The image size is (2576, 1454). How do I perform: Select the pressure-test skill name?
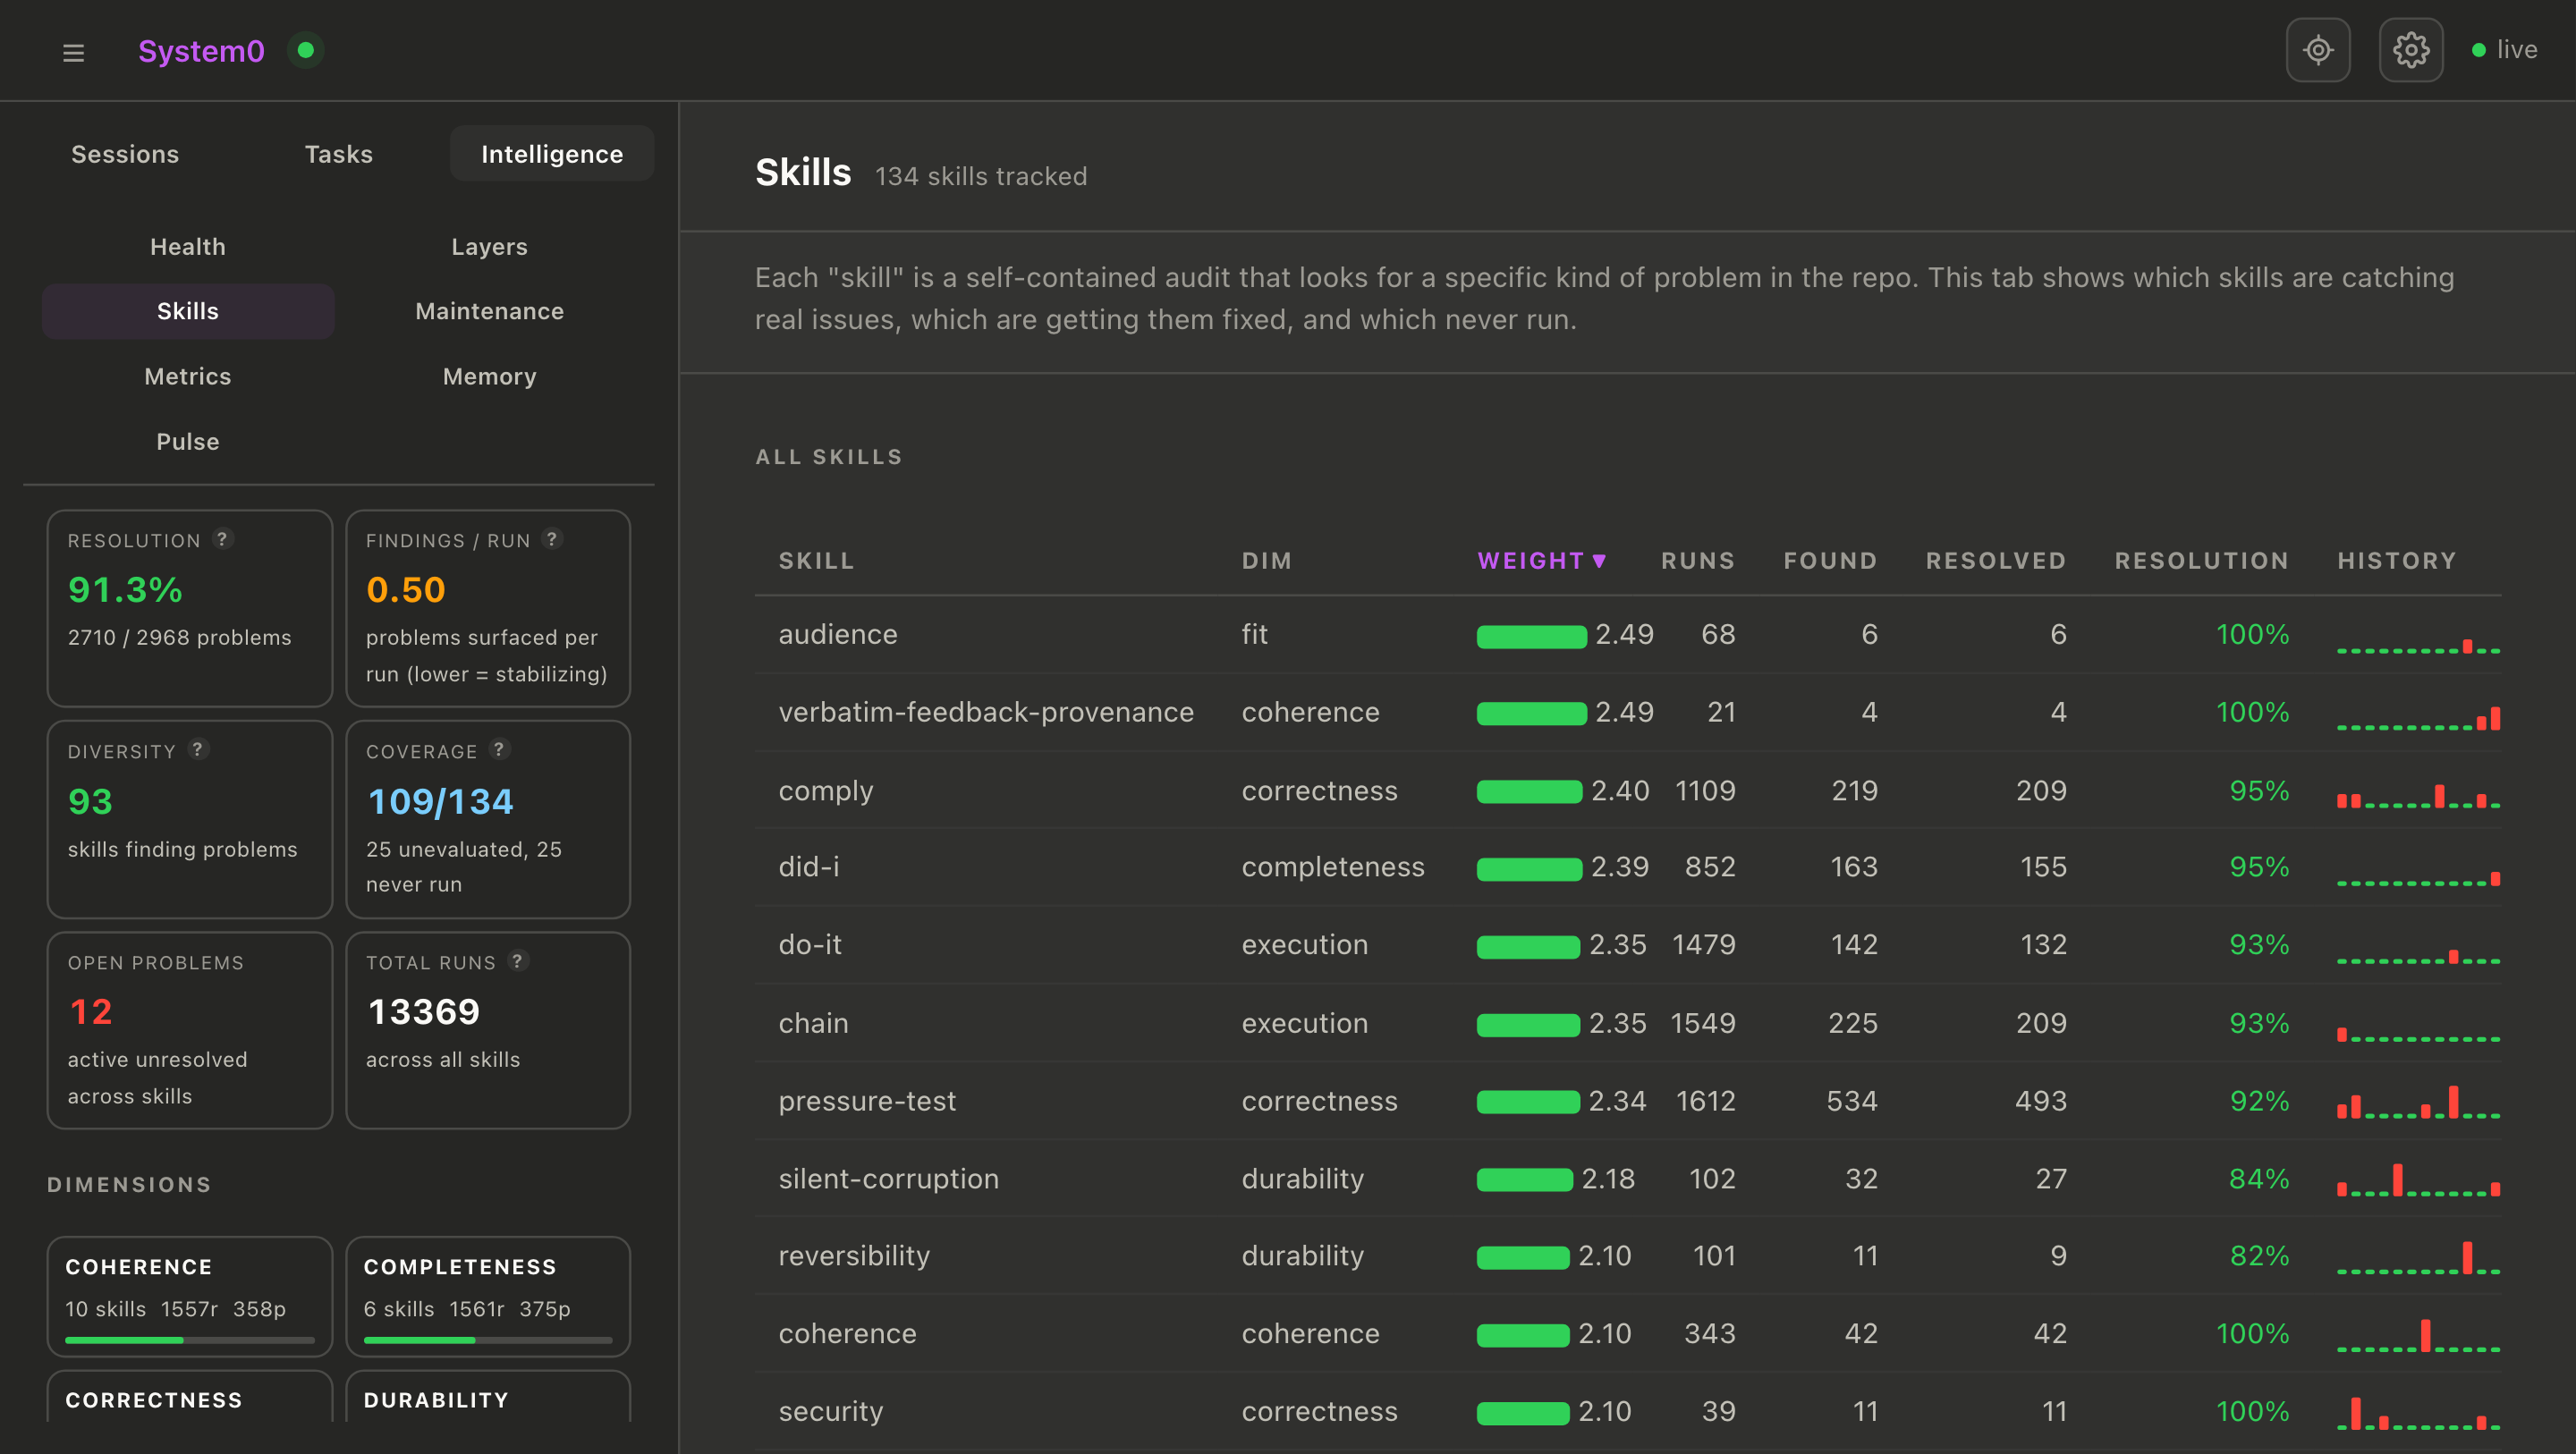click(867, 1101)
